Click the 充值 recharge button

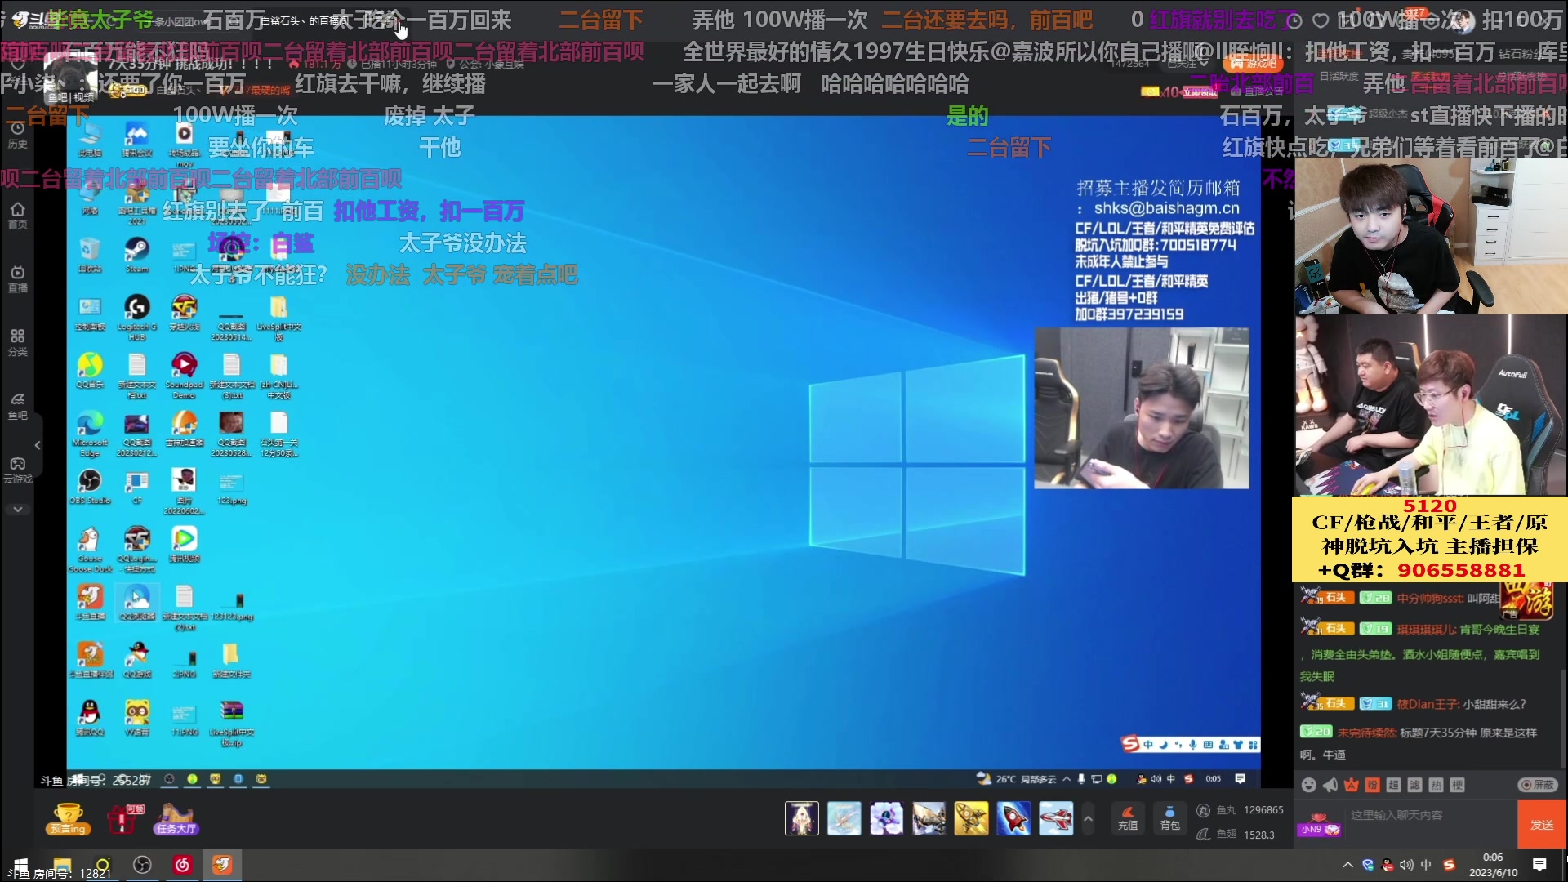(x=1128, y=818)
